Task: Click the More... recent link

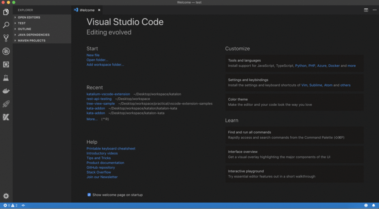Action: coord(92,119)
